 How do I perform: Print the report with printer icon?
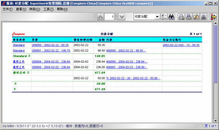[x=189, y=17]
